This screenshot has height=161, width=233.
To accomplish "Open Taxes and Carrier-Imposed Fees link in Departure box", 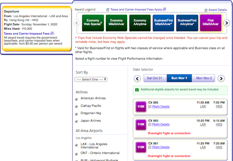I will 27,34.
